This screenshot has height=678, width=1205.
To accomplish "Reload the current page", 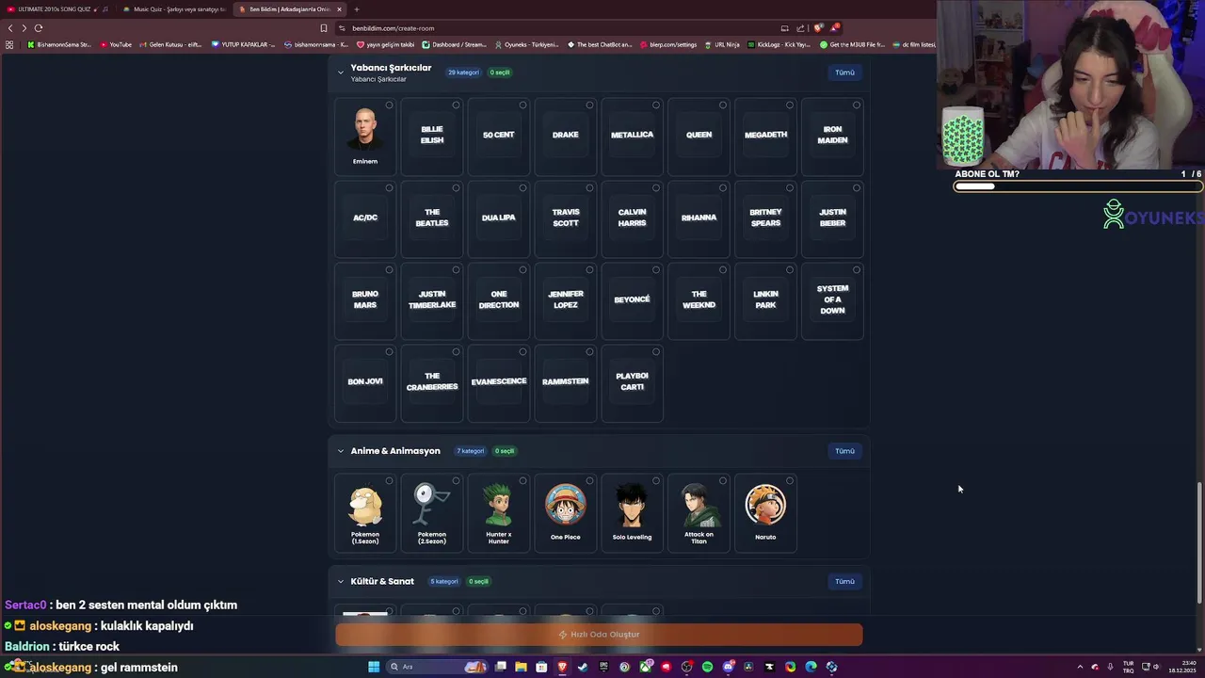I will pyautogui.click(x=39, y=28).
